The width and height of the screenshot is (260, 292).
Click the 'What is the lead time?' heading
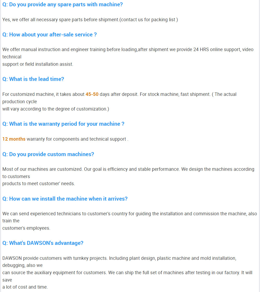tap(33, 79)
